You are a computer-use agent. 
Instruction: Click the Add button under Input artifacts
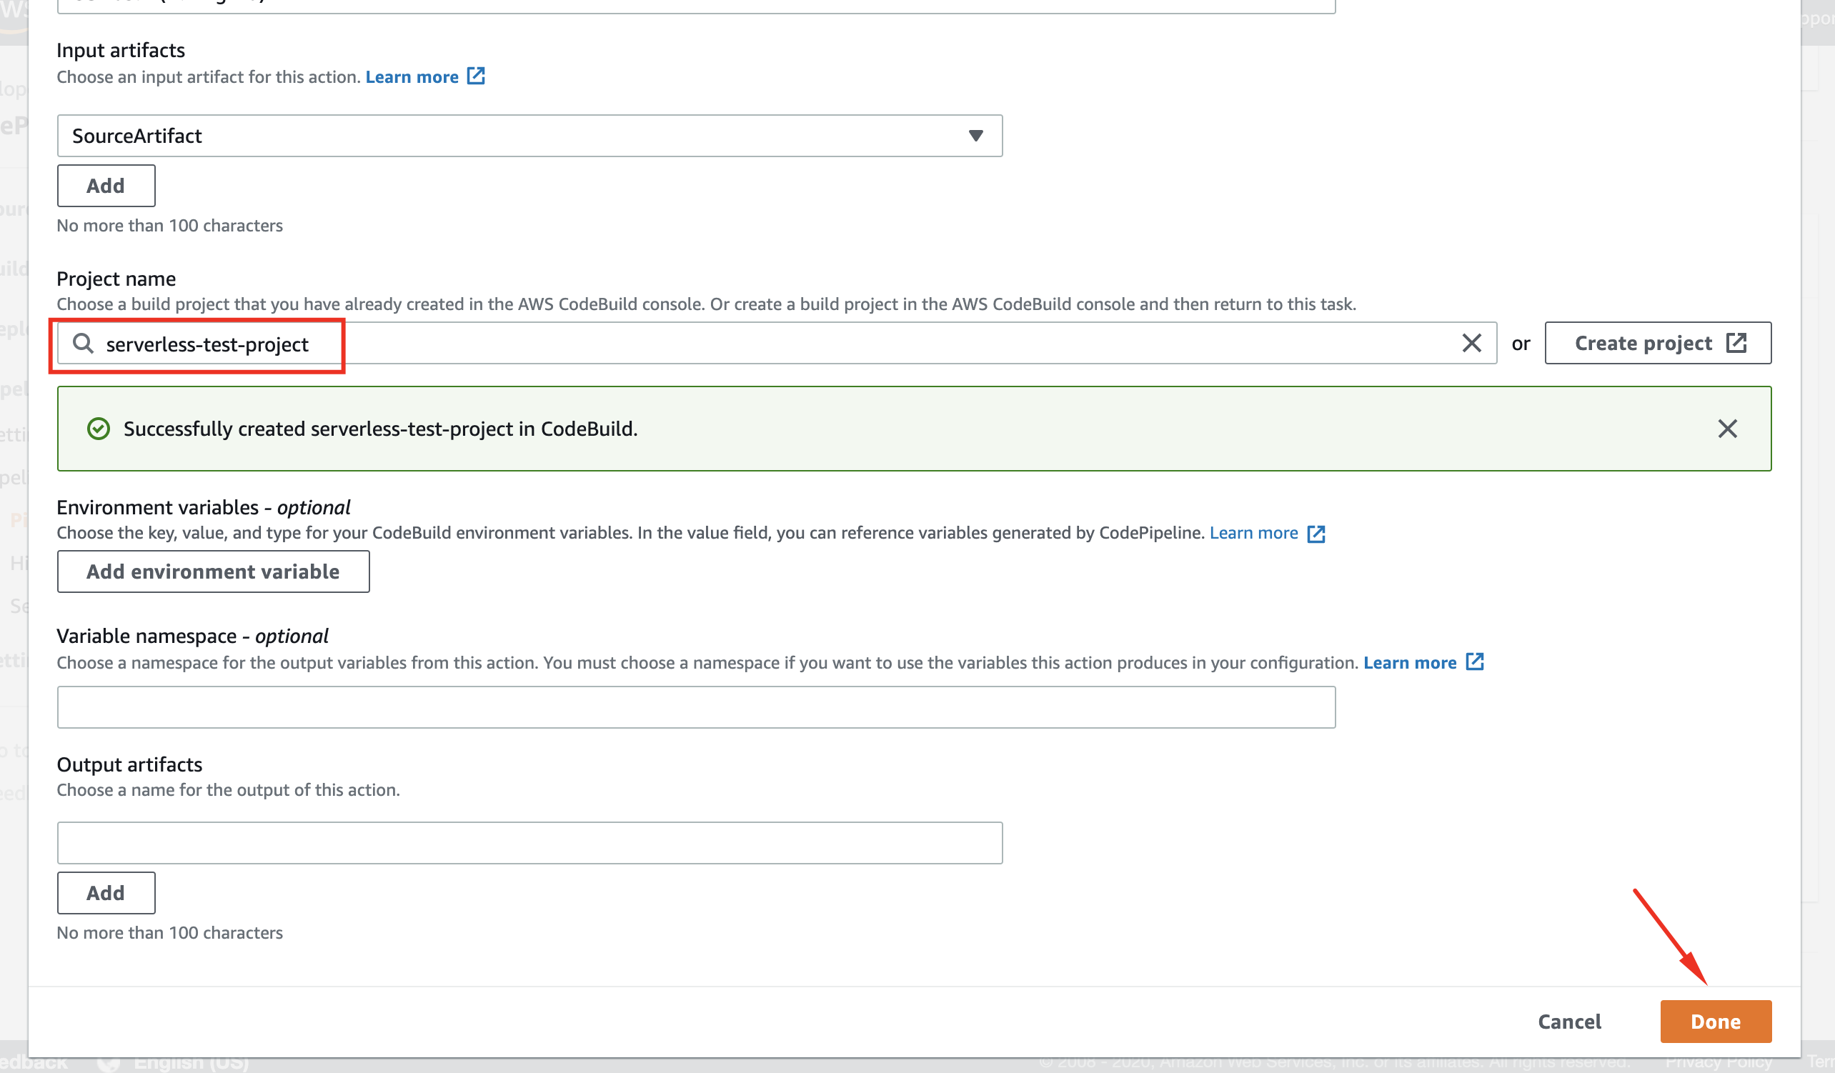pyautogui.click(x=106, y=186)
